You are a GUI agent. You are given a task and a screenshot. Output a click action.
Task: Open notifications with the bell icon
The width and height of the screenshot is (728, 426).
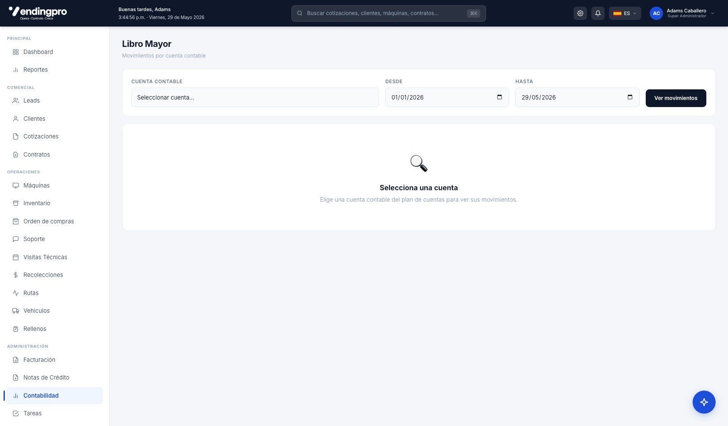598,13
